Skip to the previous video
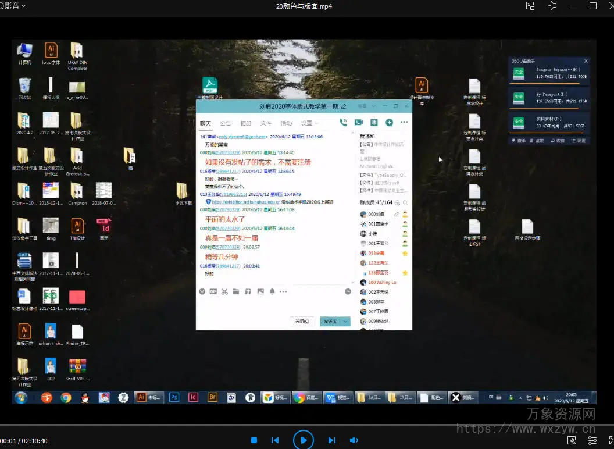 (276, 440)
